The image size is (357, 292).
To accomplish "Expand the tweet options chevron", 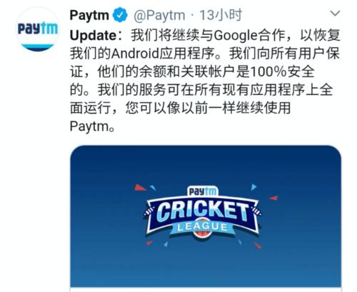I will click(336, 14).
